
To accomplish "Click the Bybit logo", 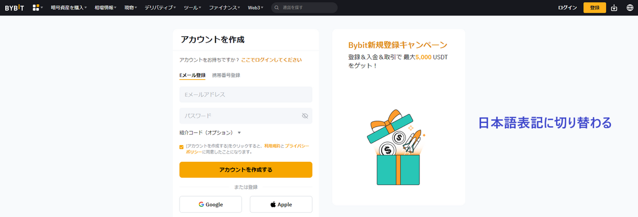I will point(15,7).
